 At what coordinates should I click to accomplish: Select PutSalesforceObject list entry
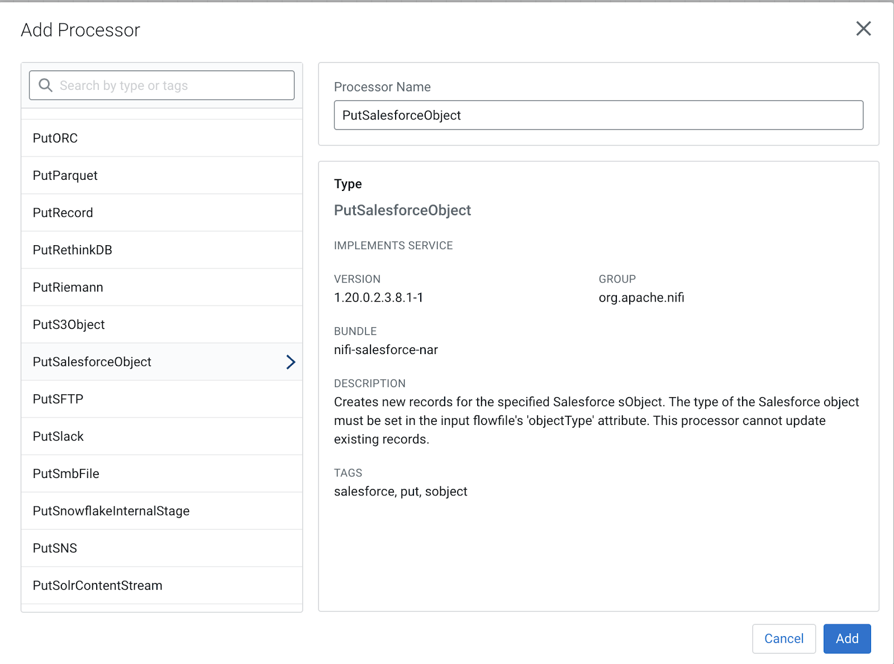(x=161, y=362)
